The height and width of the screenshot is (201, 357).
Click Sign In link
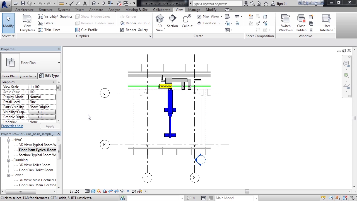tap(281, 4)
